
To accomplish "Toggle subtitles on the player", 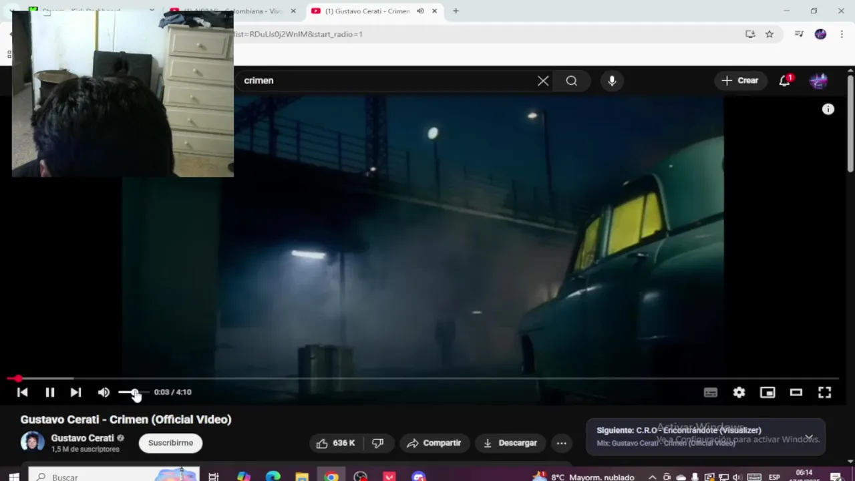I will point(710,393).
